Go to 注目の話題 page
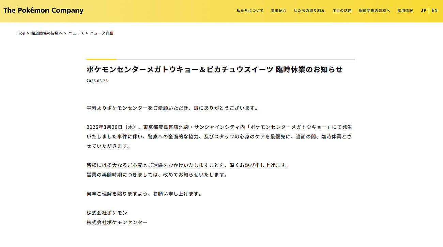This screenshot has width=443, height=247. coord(342,11)
